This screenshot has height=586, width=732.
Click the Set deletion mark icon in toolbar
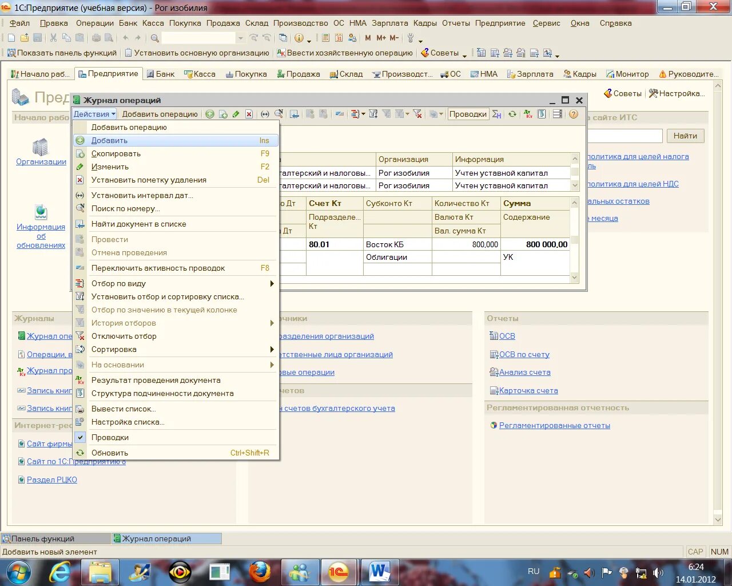tap(249, 114)
